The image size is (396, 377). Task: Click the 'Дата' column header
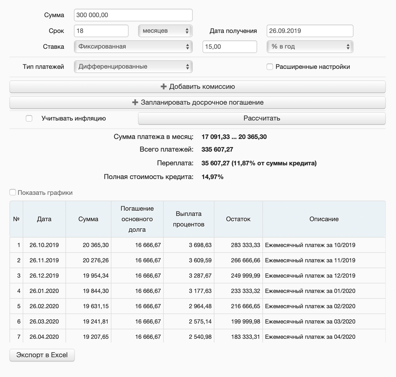pos(44,219)
